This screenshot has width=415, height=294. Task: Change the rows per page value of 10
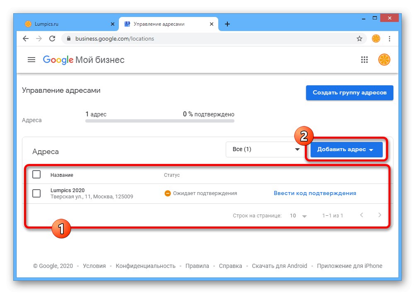(x=298, y=216)
